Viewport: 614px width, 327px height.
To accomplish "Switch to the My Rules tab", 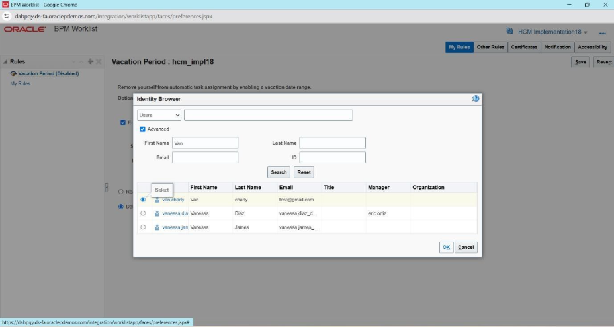I will (459, 47).
